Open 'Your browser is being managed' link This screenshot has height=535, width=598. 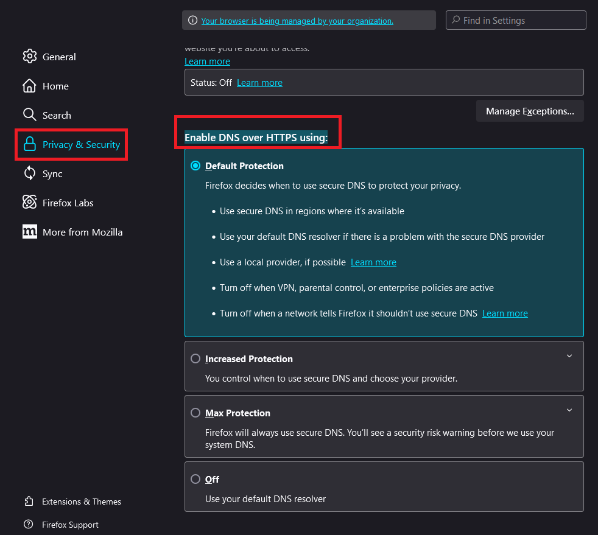pos(297,21)
